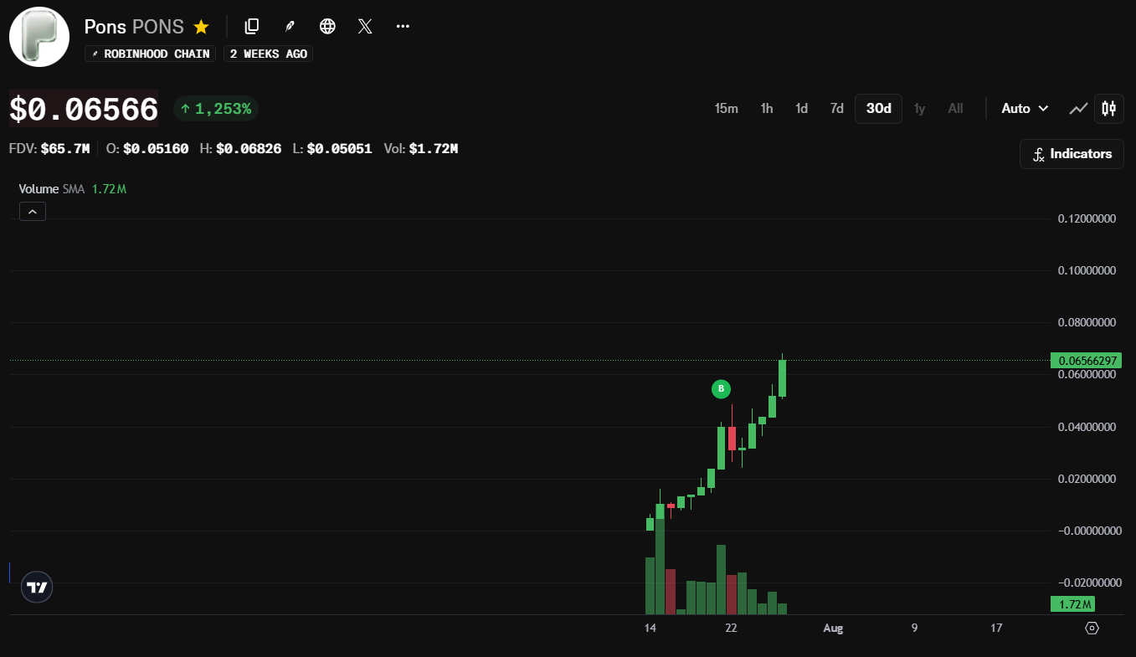Select the 7d timeframe
Screen dimensions: 1136x657
836,108
